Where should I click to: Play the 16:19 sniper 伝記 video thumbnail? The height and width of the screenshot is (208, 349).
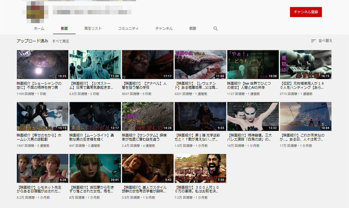(305, 64)
